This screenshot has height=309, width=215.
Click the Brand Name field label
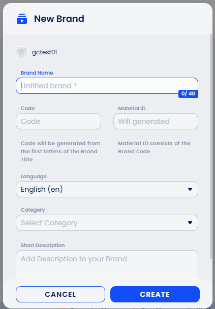pyautogui.click(x=37, y=73)
